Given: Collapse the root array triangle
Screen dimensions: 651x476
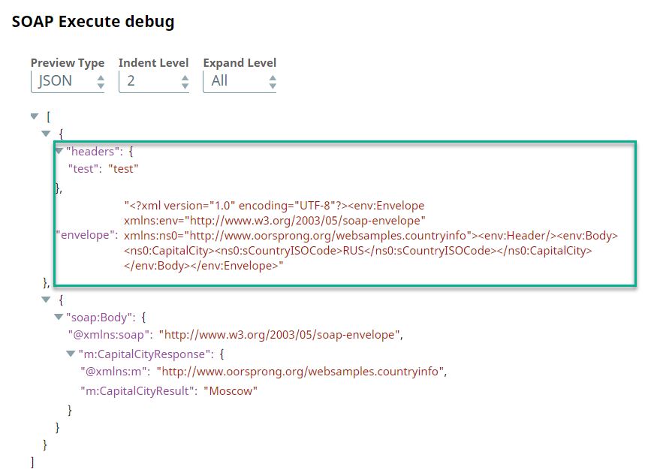Looking at the screenshot, I should point(34,116).
